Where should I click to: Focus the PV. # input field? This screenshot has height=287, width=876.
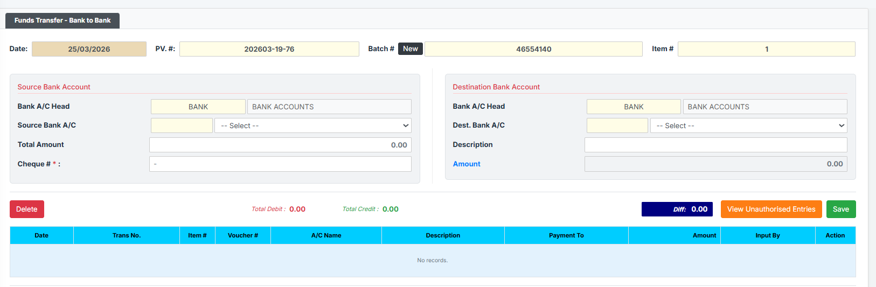pyautogui.click(x=269, y=49)
